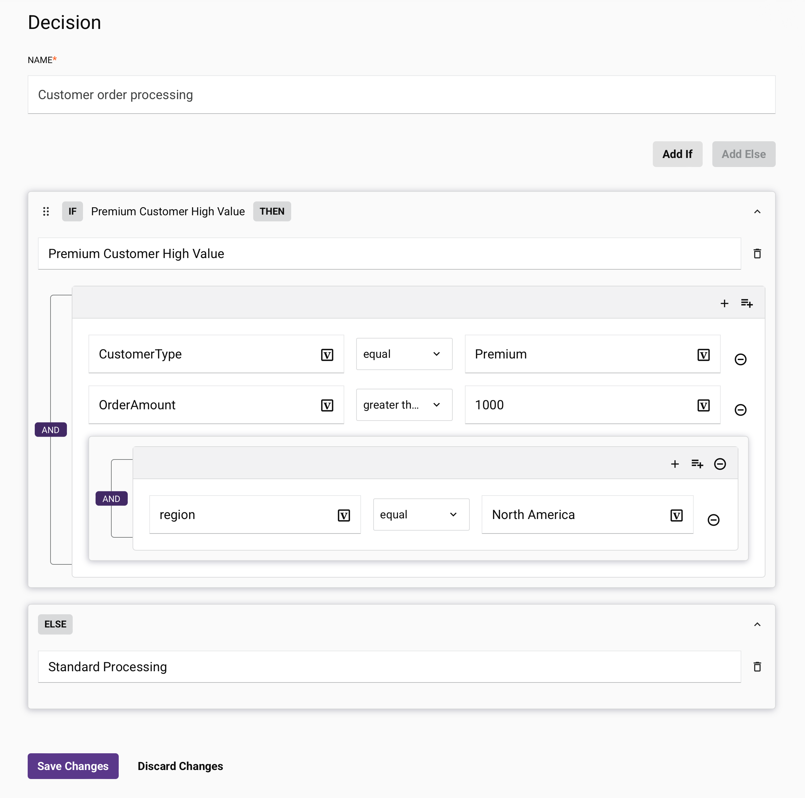
Task: Toggle the outer AND operator badge
Action: point(51,430)
